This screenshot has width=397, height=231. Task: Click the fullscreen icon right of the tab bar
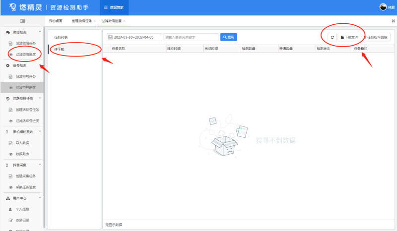click(x=393, y=21)
